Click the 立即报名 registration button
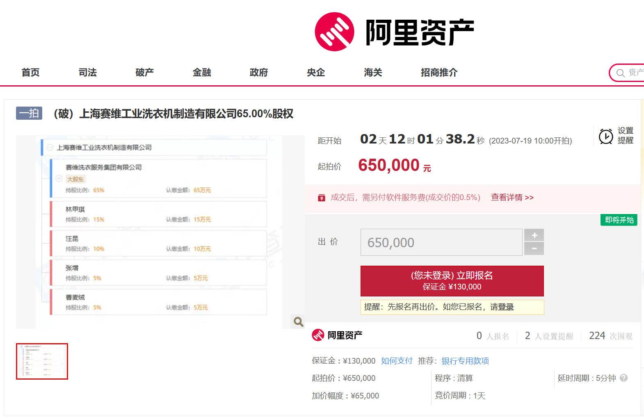The height and width of the screenshot is (419, 644). click(452, 281)
